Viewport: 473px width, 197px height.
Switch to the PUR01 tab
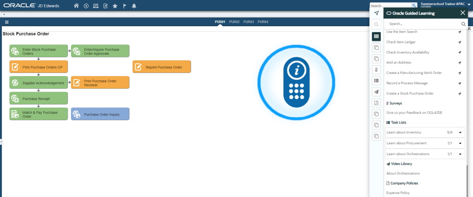[x=220, y=22]
